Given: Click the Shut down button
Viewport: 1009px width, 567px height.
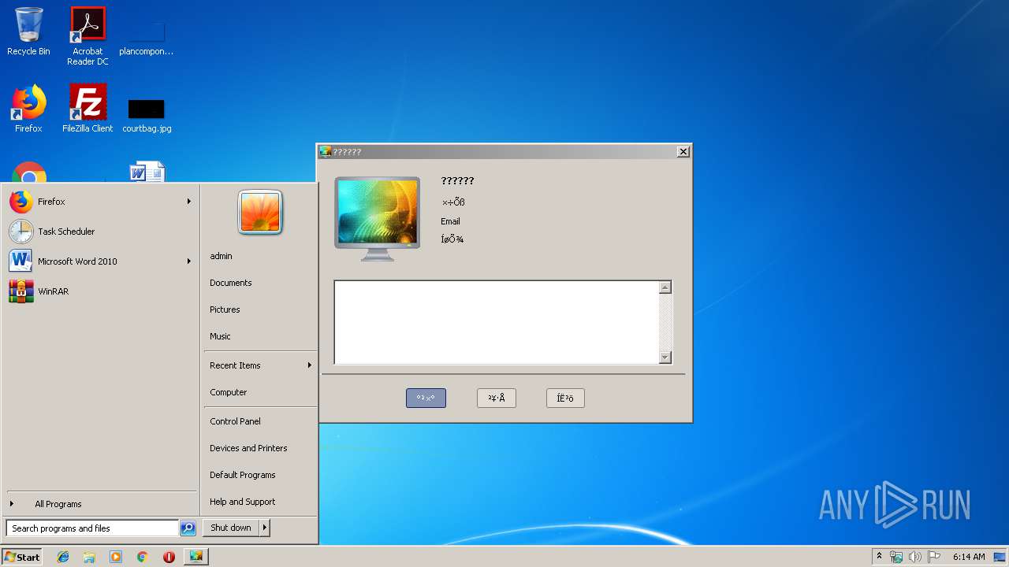Looking at the screenshot, I should point(231,528).
